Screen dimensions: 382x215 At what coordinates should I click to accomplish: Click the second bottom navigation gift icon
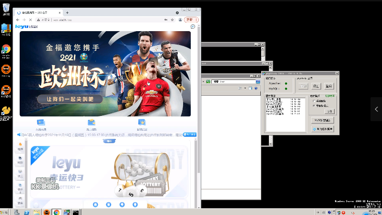[109, 204]
